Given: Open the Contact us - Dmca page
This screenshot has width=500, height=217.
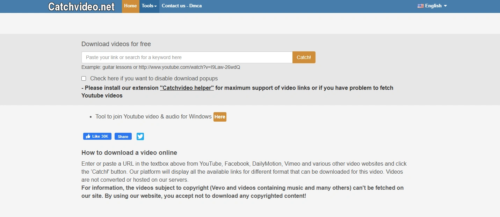Looking at the screenshot, I should 182,6.
